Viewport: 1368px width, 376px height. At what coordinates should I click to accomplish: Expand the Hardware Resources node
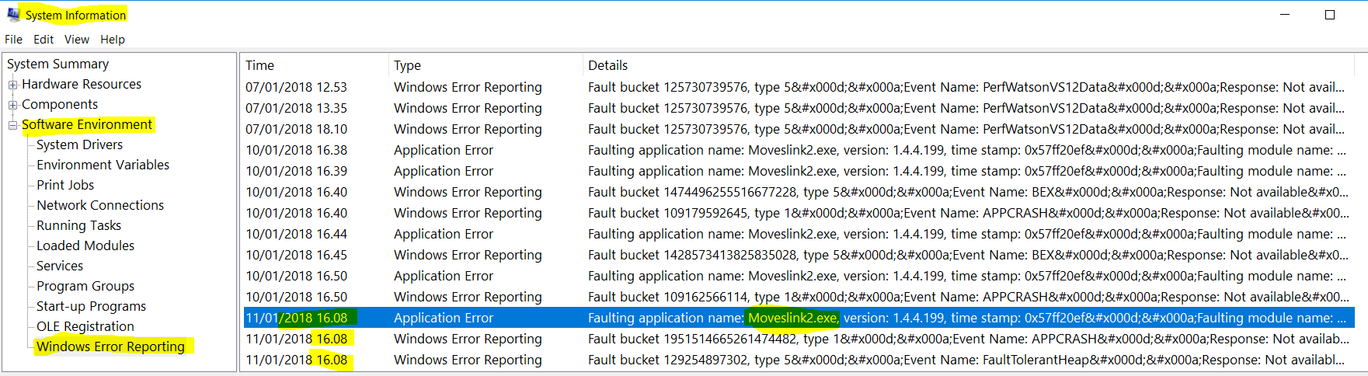pos(12,85)
